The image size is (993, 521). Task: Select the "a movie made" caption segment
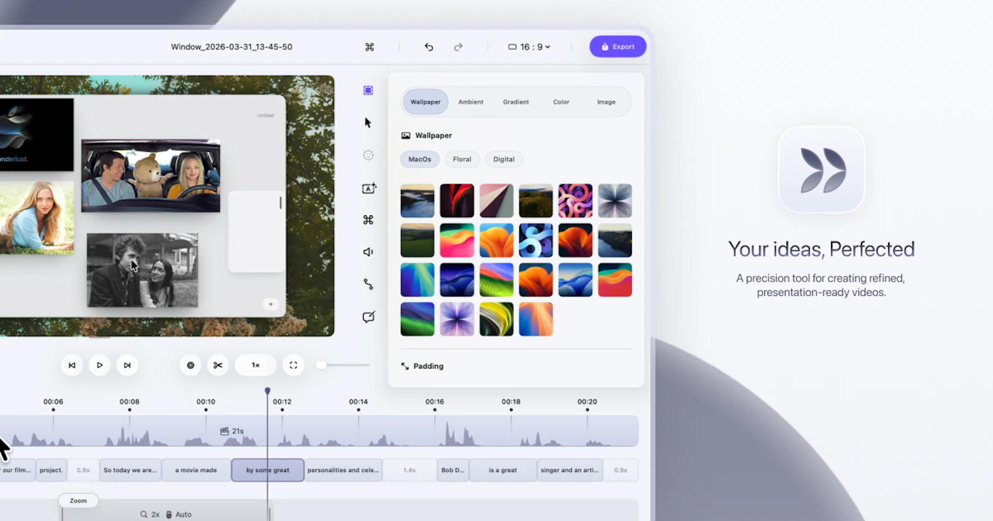[196, 470]
